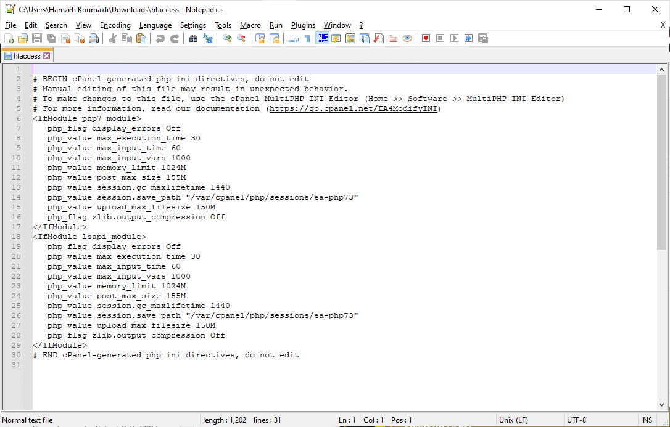This screenshot has width=670, height=427.
Task: Toggle the Indent Guide toolbar button
Action: [x=321, y=39]
